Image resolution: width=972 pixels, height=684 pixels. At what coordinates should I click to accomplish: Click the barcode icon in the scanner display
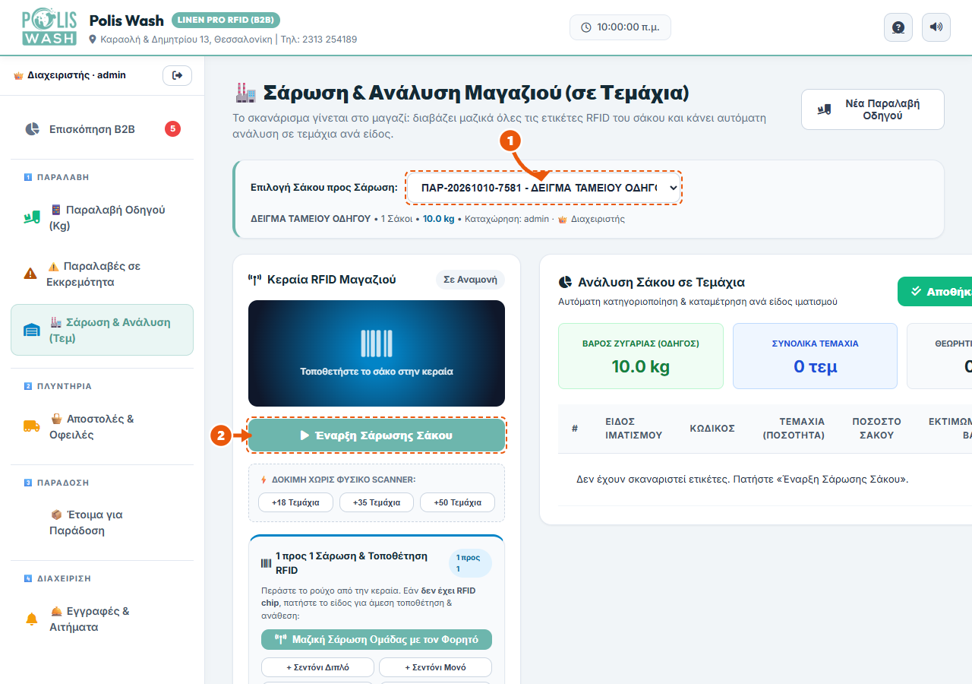point(377,344)
